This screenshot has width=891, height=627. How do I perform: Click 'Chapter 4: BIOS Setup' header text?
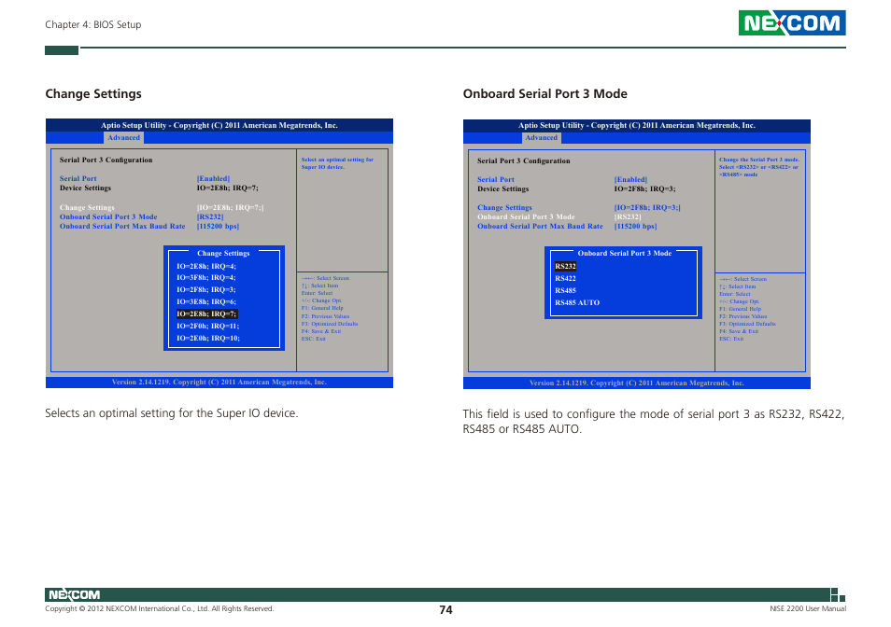point(93,24)
